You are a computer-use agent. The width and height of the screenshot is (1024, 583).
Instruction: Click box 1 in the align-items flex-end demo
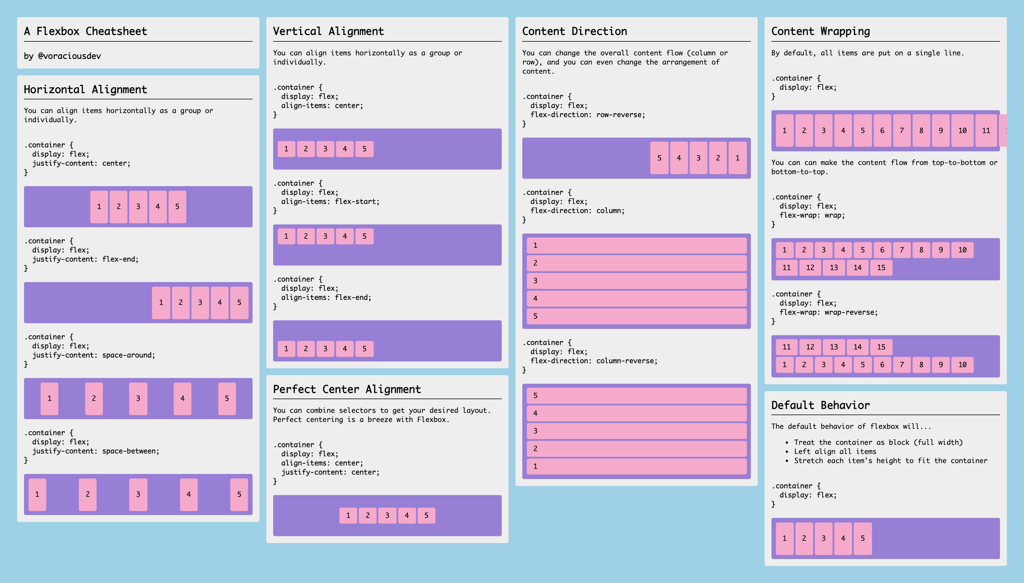click(x=286, y=349)
